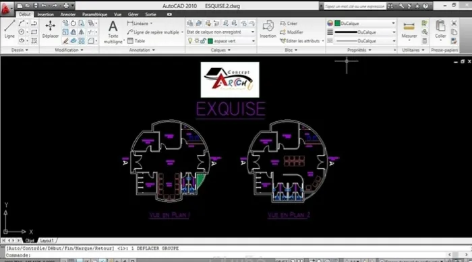Expand the Etat de calque non enregistré dropdown
Image resolution: width=472 pixels, height=262 pixels.
click(220, 32)
